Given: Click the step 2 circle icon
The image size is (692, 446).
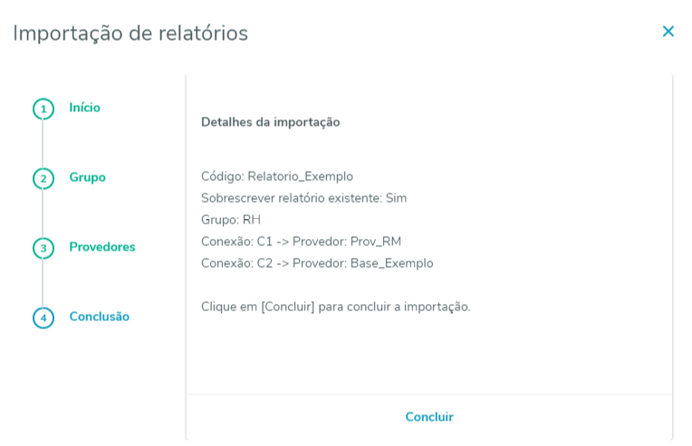Looking at the screenshot, I should click(x=43, y=178).
